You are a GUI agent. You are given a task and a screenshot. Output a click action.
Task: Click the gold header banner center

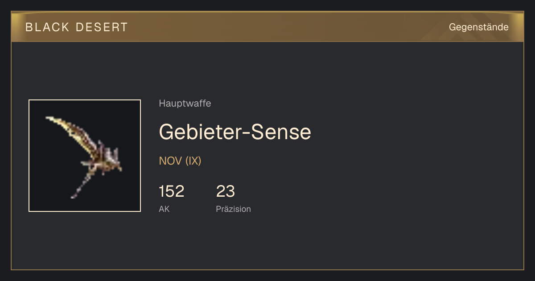pos(267,27)
